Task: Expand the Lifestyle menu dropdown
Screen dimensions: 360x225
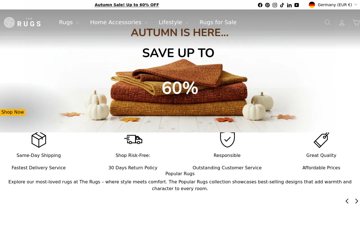Action: pos(174,22)
